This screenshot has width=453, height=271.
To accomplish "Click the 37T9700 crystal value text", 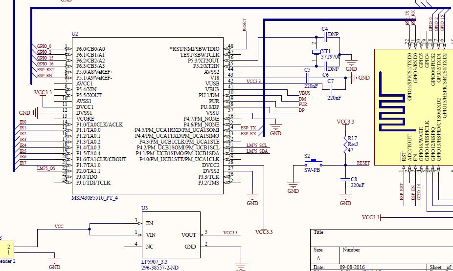I will click(331, 57).
